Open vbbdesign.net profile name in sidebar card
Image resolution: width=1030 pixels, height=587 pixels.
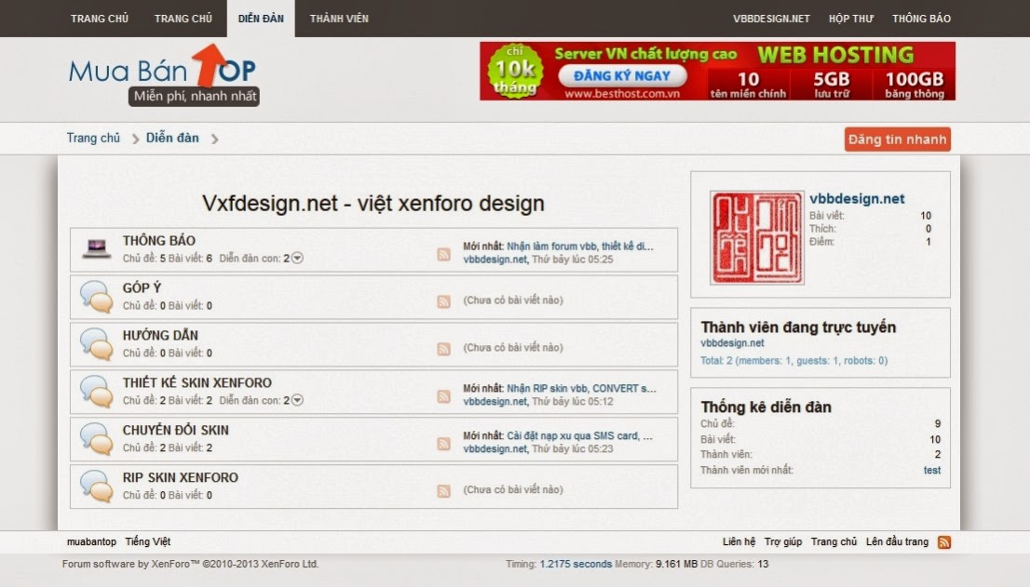[x=857, y=199]
